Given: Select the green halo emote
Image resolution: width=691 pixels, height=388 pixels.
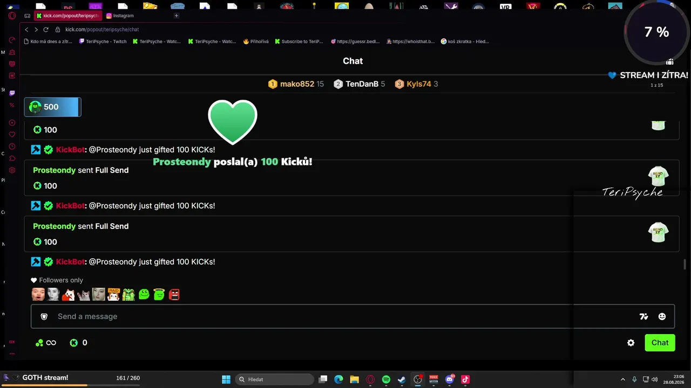Looking at the screenshot, I should click(159, 294).
